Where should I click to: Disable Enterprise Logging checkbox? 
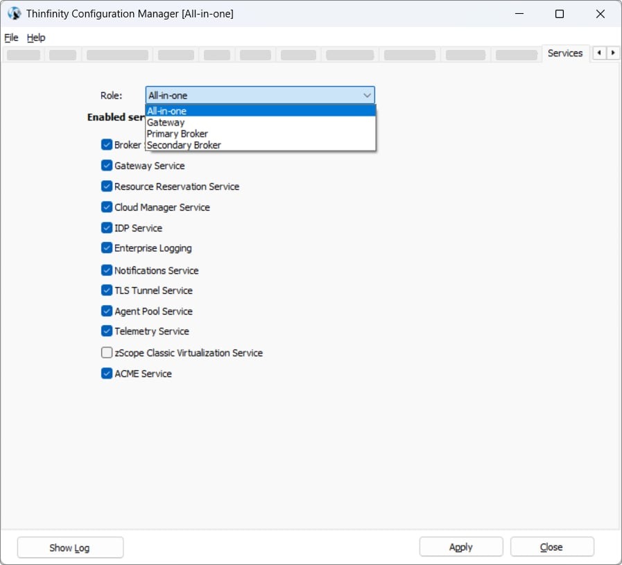tap(107, 247)
